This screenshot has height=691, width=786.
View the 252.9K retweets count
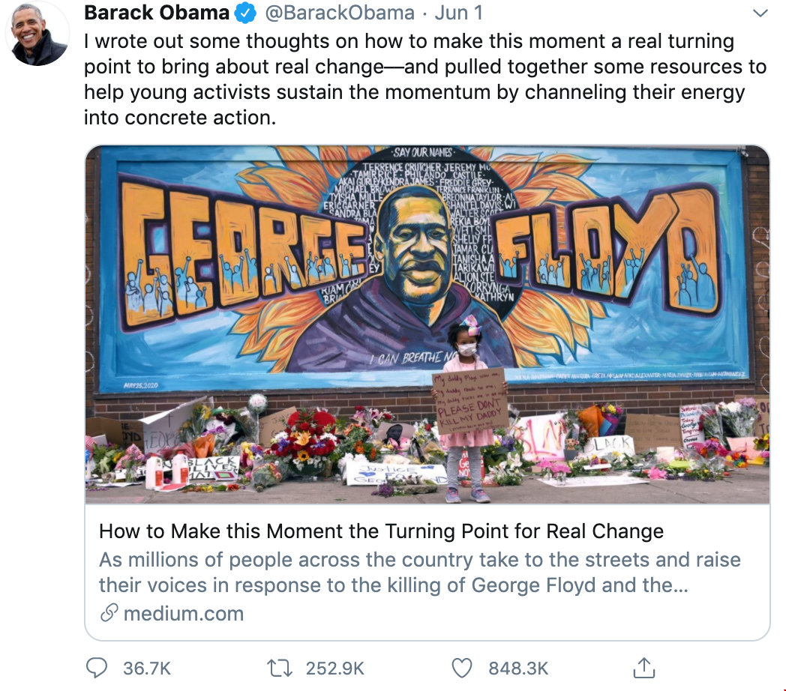pos(334,669)
